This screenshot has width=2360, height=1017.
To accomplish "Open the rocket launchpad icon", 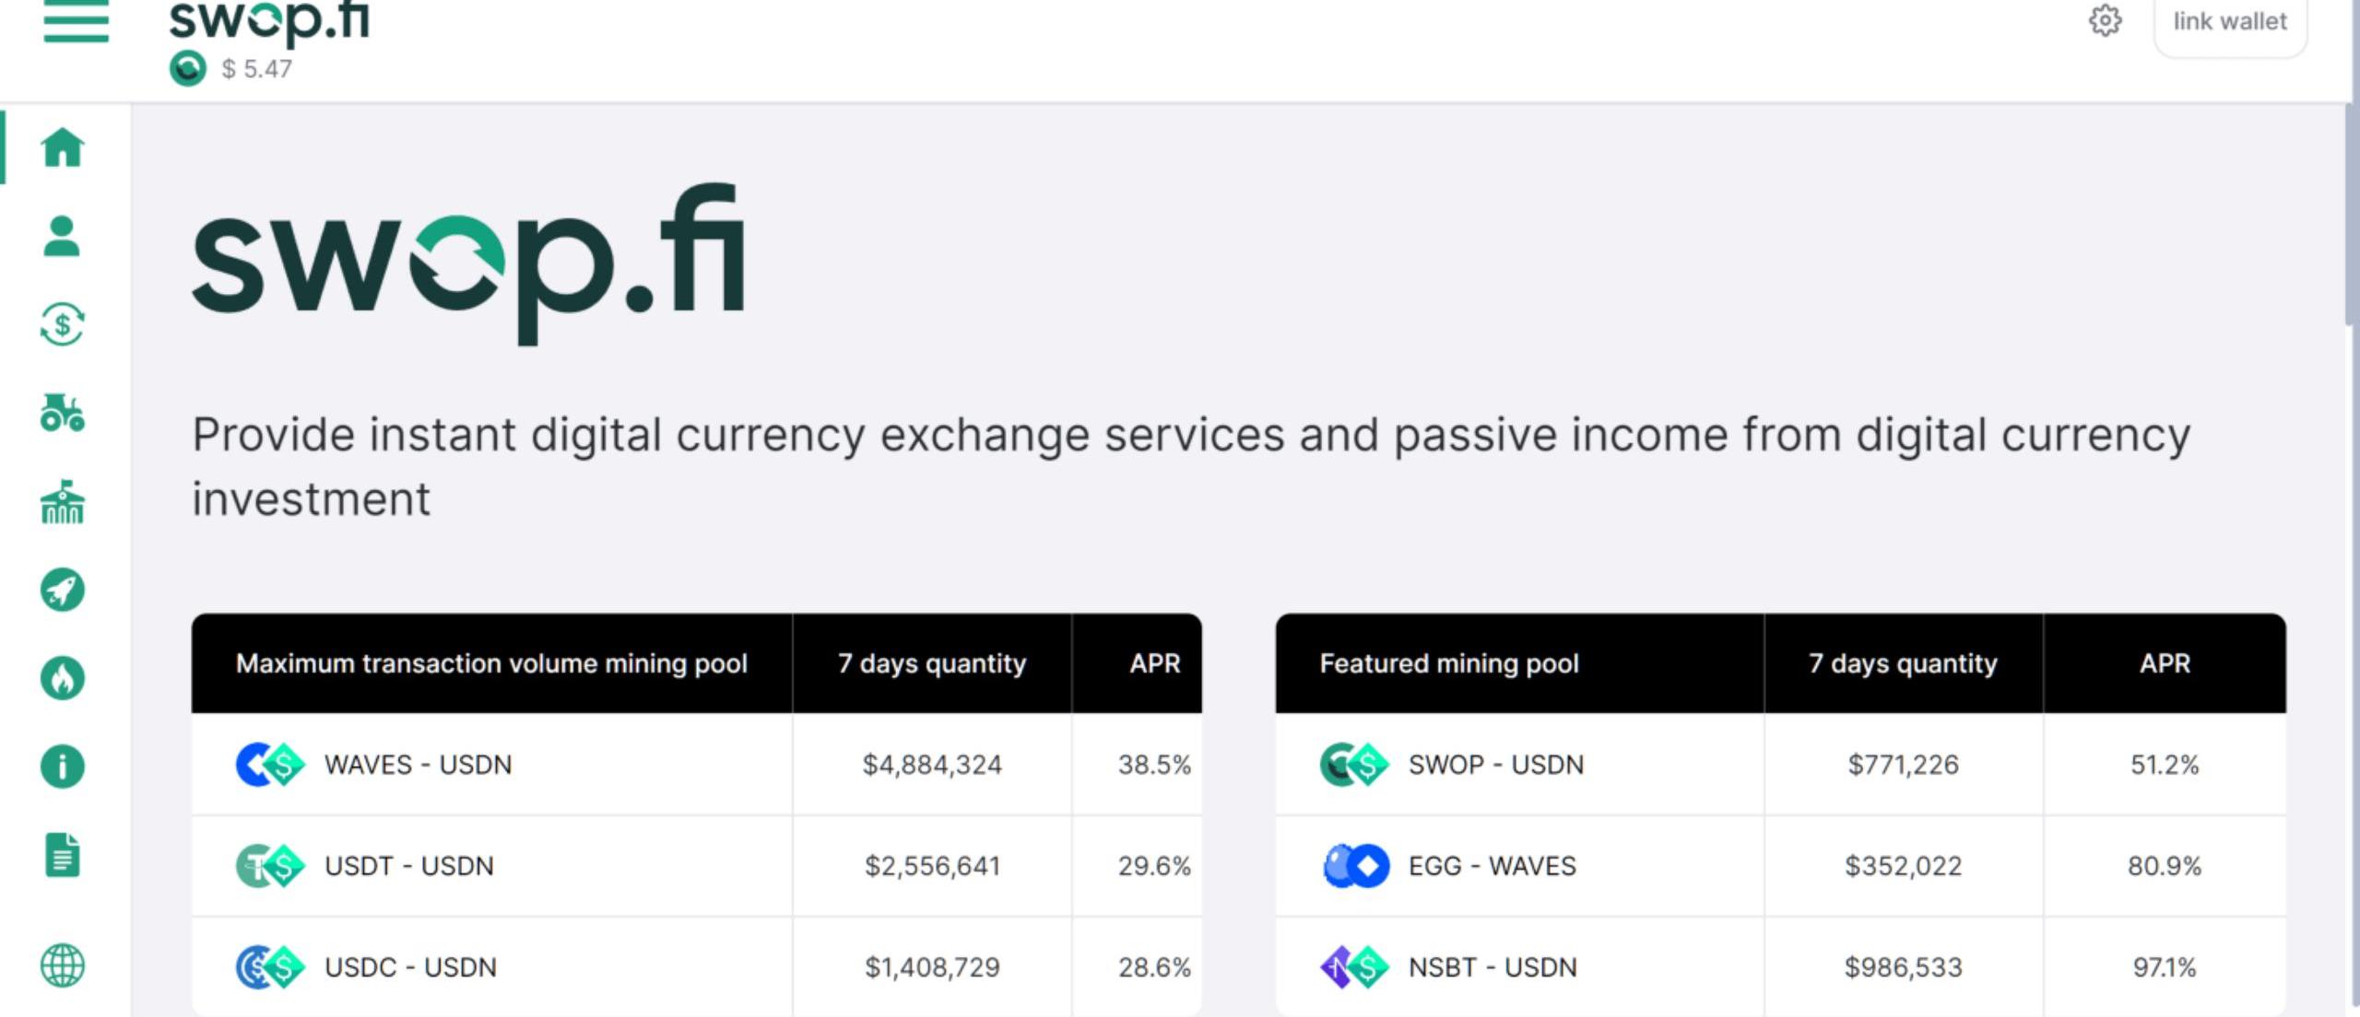I will point(62,590).
